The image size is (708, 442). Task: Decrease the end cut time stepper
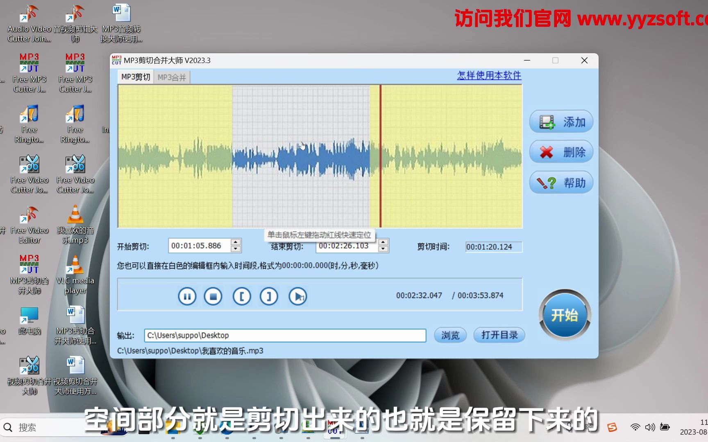click(383, 249)
